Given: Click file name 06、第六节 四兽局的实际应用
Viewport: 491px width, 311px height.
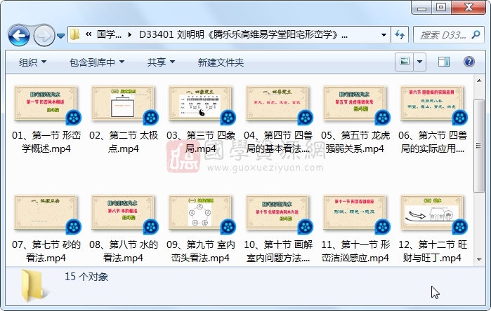Looking at the screenshot, I should [x=433, y=141].
